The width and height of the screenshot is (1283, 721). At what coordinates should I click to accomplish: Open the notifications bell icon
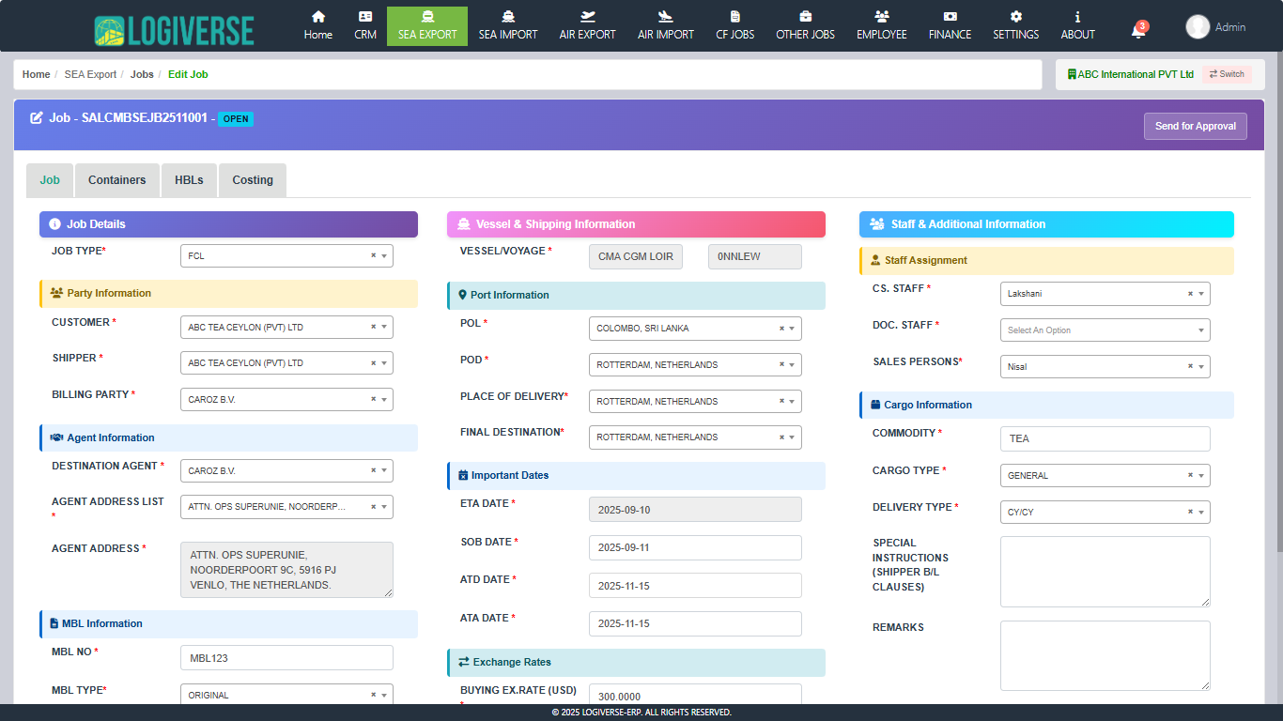click(x=1137, y=32)
